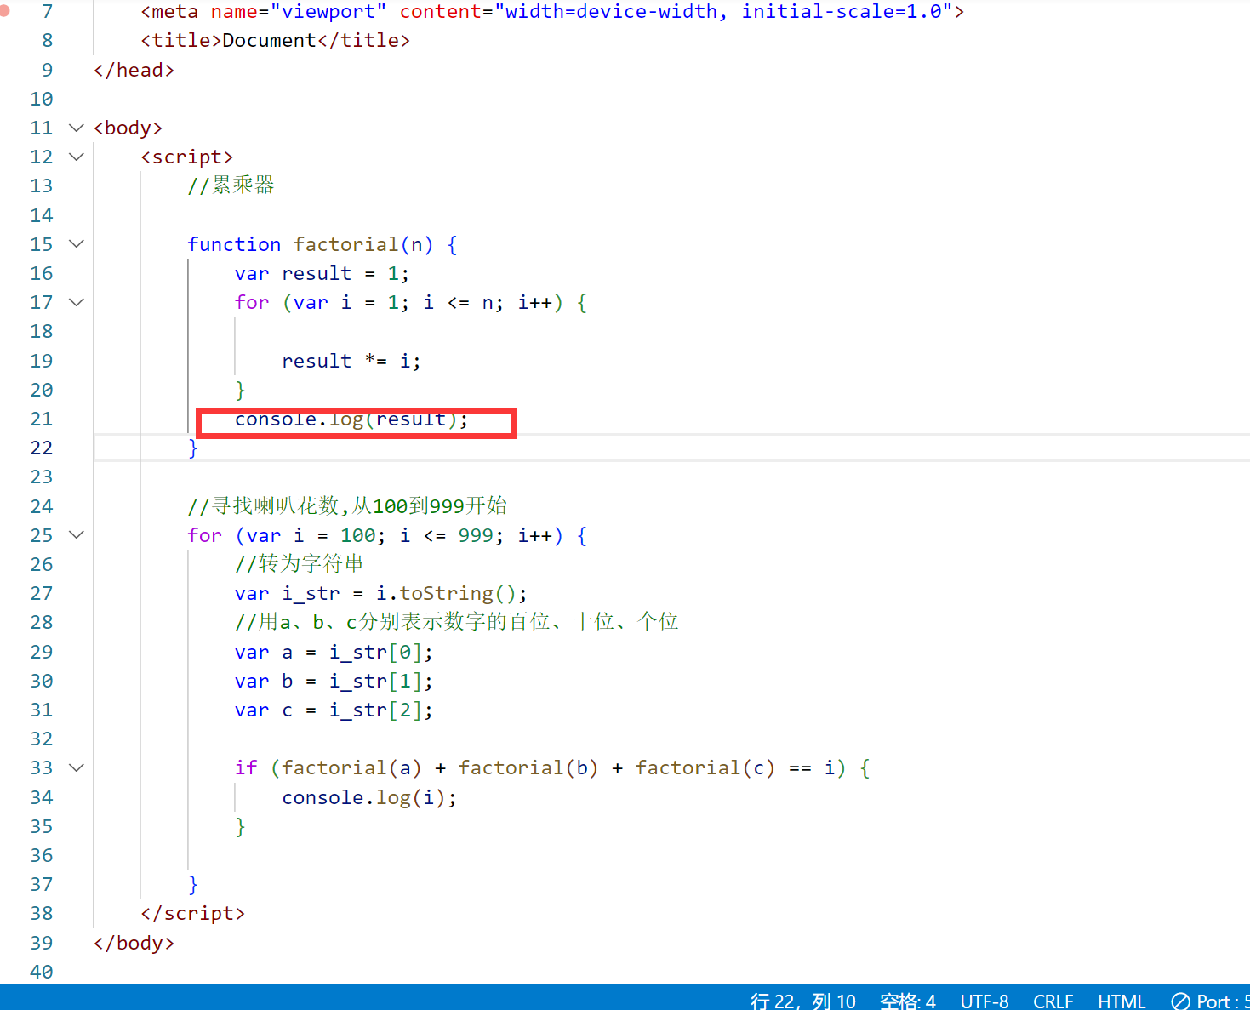Collapse the body tag fold arrow
The image size is (1250, 1010).
pyautogui.click(x=77, y=128)
